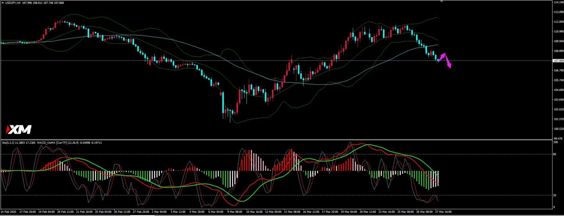564x216 pixels.
Task: Select the magenta downward arrow drawing
Action: (448, 61)
